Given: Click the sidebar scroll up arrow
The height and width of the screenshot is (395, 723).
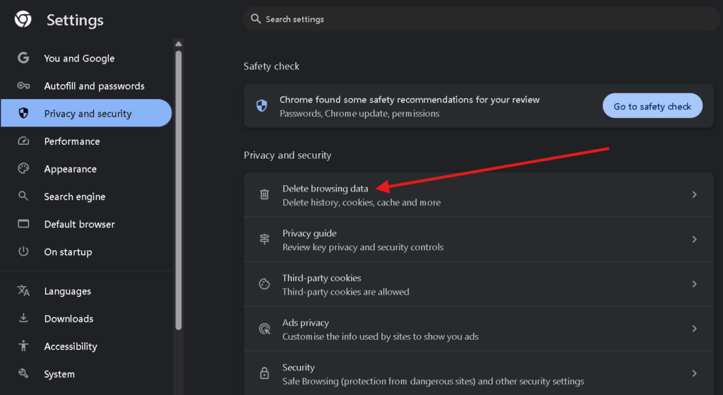Looking at the screenshot, I should click(x=179, y=44).
